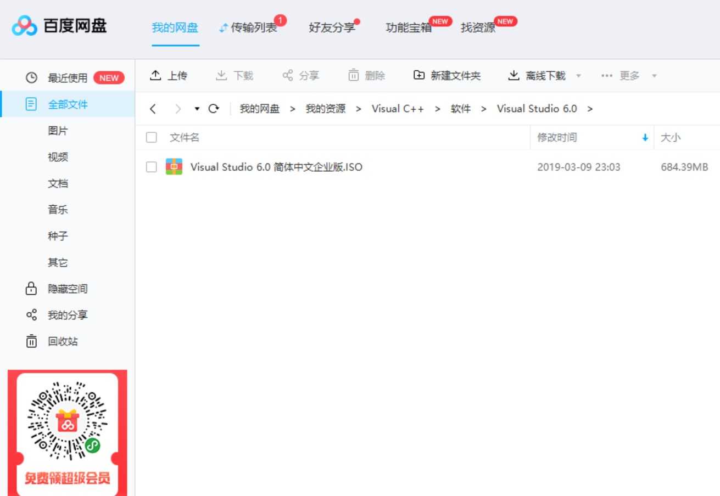Sort by the 大小 column header
The height and width of the screenshot is (496, 720).
click(670, 138)
